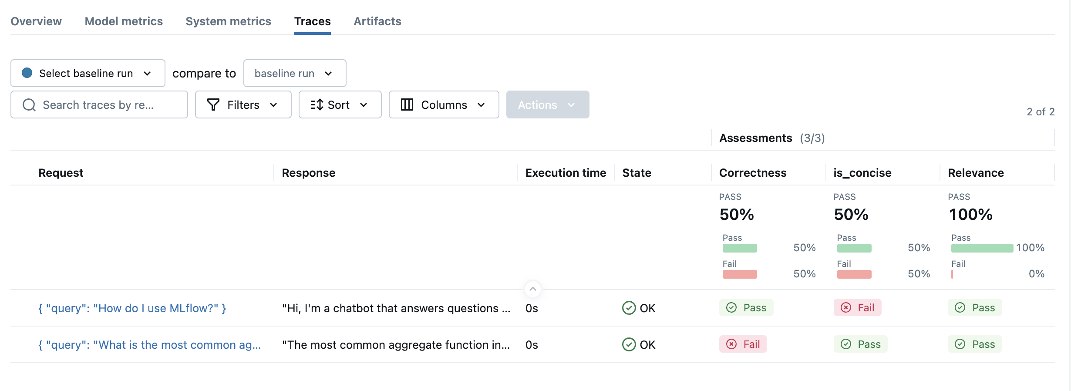Screen dimensions: 1071x391
Task: Click the blue baseline run color dot
Action: (27, 73)
